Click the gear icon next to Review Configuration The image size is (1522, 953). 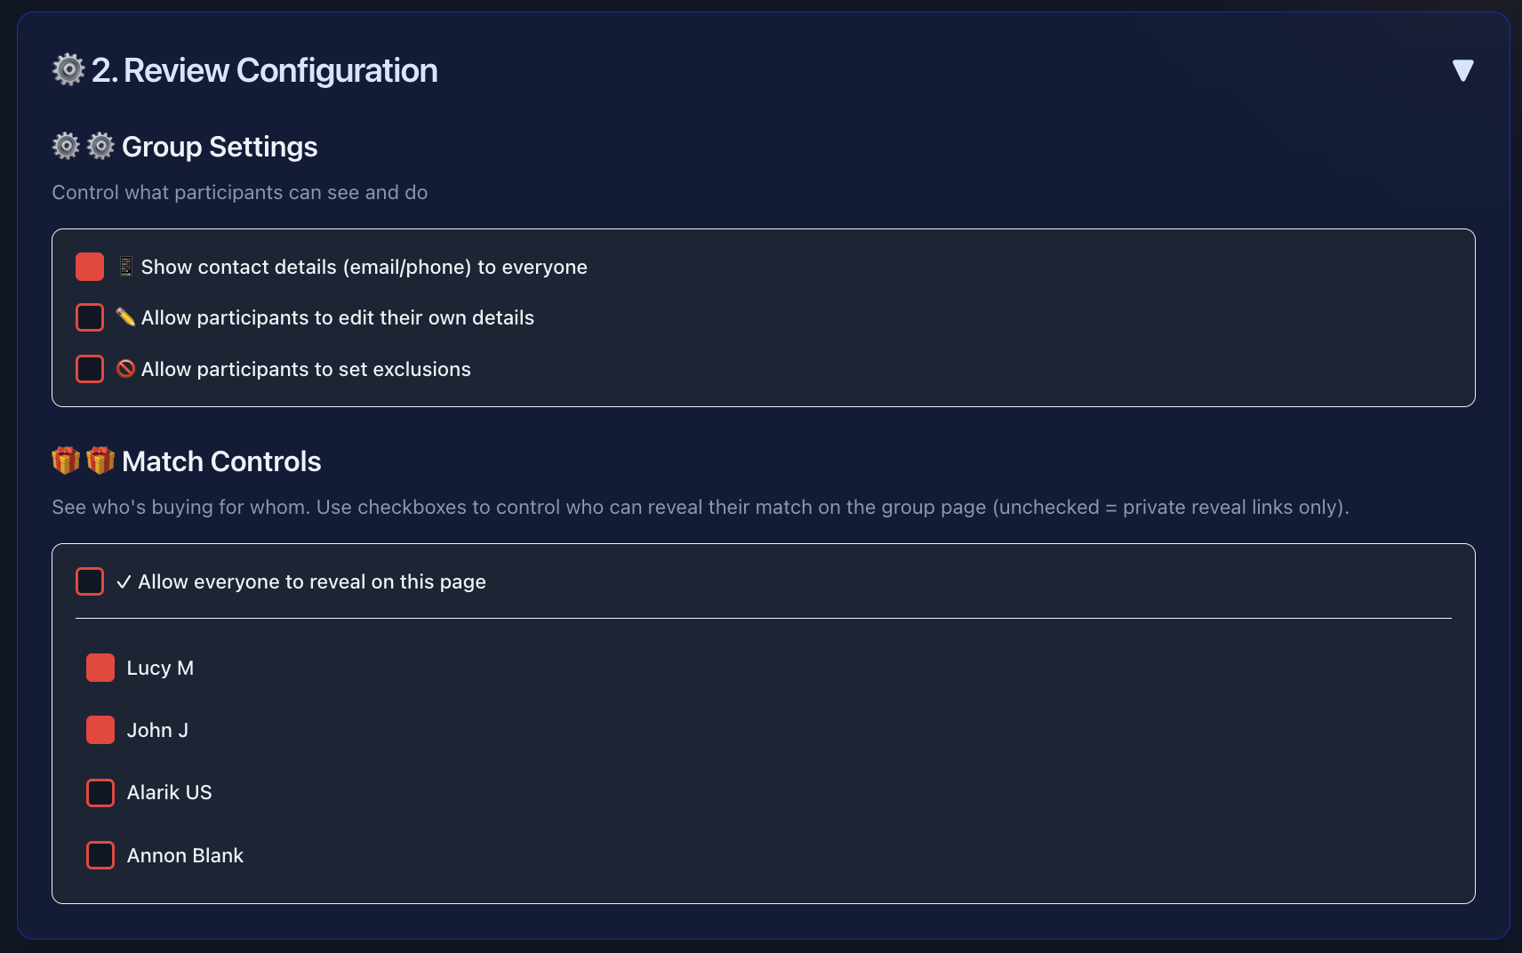[67, 68]
